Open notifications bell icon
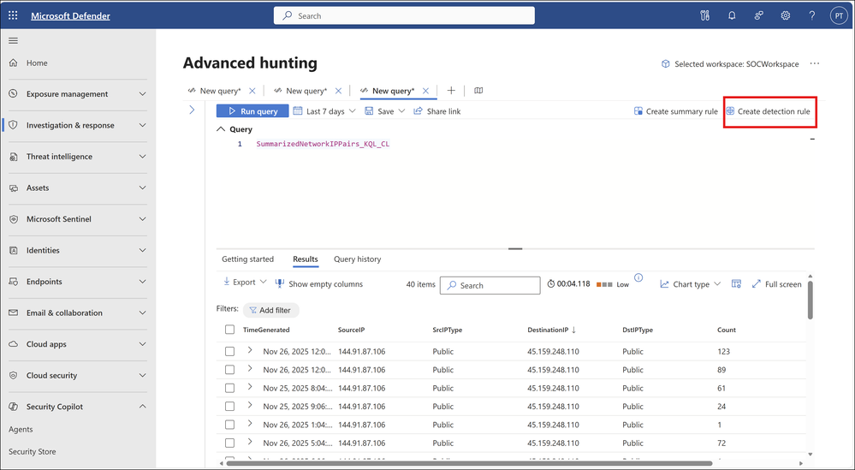Image resolution: width=855 pixels, height=470 pixels. pyautogui.click(x=732, y=15)
